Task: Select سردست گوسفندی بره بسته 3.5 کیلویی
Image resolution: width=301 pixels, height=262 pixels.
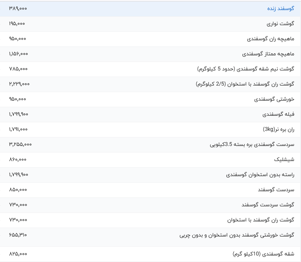Action: click(x=252, y=144)
